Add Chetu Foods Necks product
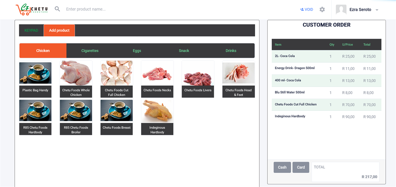The width and height of the screenshot is (396, 187). point(157,79)
